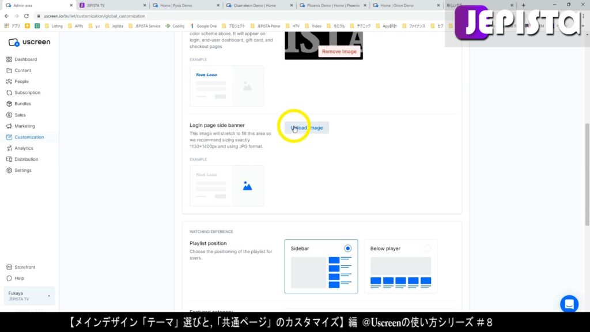Close the Admin area tab
The image size is (590, 332).
coord(71,5)
